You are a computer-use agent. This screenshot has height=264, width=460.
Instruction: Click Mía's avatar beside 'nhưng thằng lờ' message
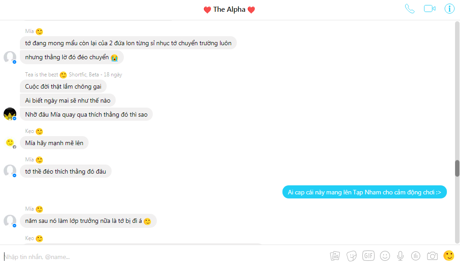coord(9,57)
